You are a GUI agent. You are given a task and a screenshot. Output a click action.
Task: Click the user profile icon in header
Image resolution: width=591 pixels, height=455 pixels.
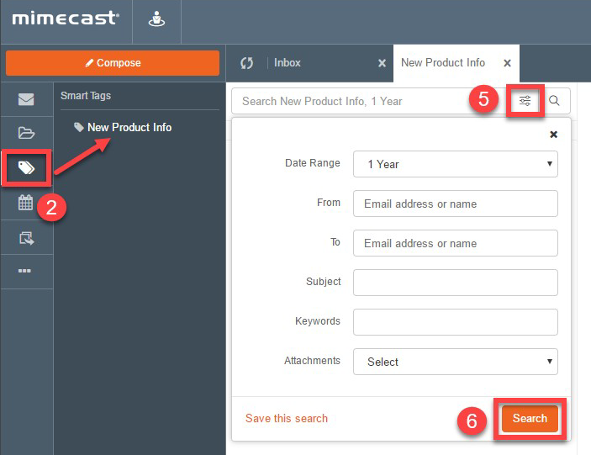tap(156, 19)
